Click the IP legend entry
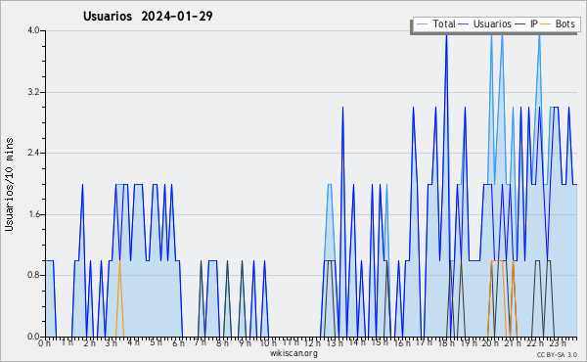This screenshot has height=362, width=587. pyautogui.click(x=526, y=23)
